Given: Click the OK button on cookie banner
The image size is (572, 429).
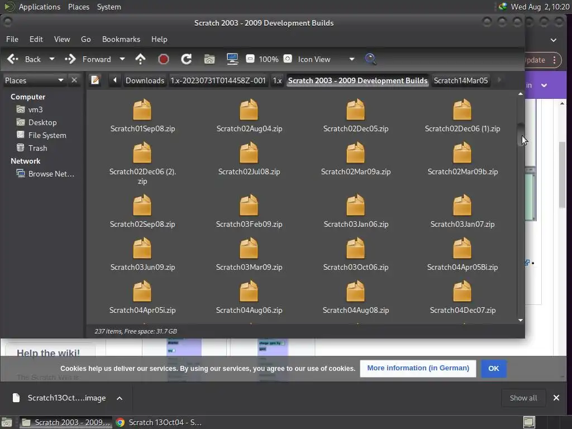Looking at the screenshot, I should coord(493,368).
